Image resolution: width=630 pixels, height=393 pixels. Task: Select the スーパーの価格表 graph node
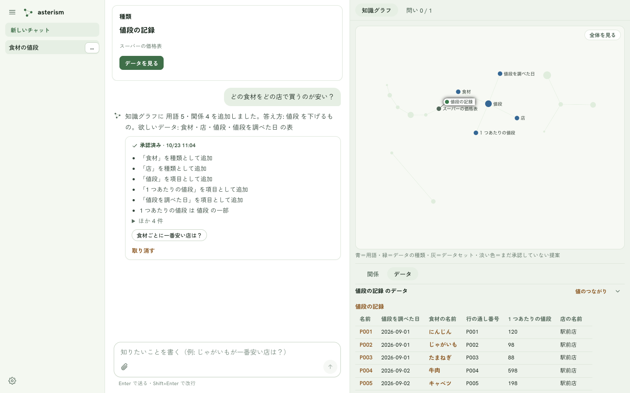439,109
